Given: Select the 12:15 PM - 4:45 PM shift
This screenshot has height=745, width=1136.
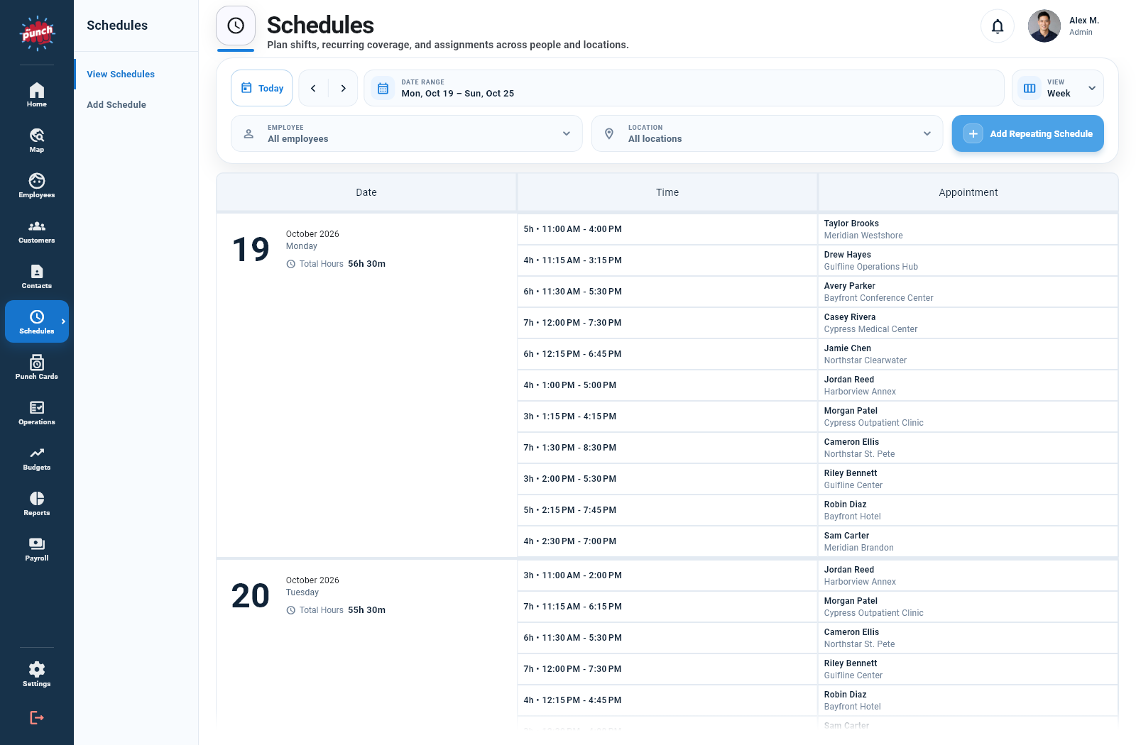Looking at the screenshot, I should (667, 700).
